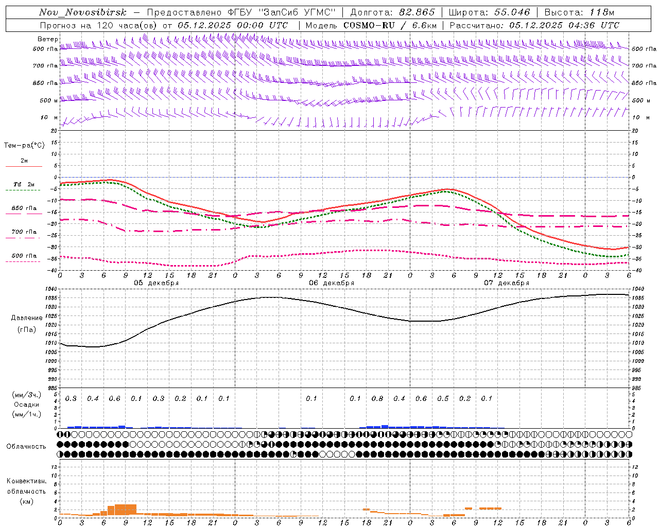The image size is (659, 527).
Task: Click the computed time Рассчитано: 05.12.2025 04:36 UTC
Action: click(x=534, y=25)
